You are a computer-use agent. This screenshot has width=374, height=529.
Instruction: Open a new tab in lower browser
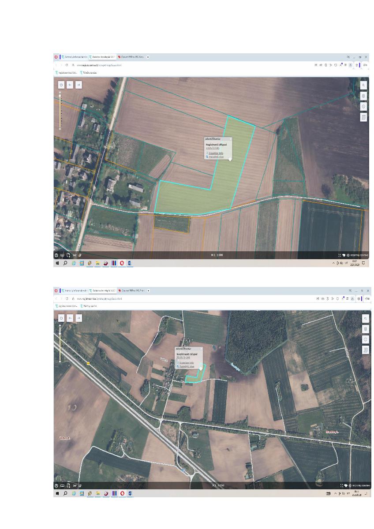click(x=148, y=291)
